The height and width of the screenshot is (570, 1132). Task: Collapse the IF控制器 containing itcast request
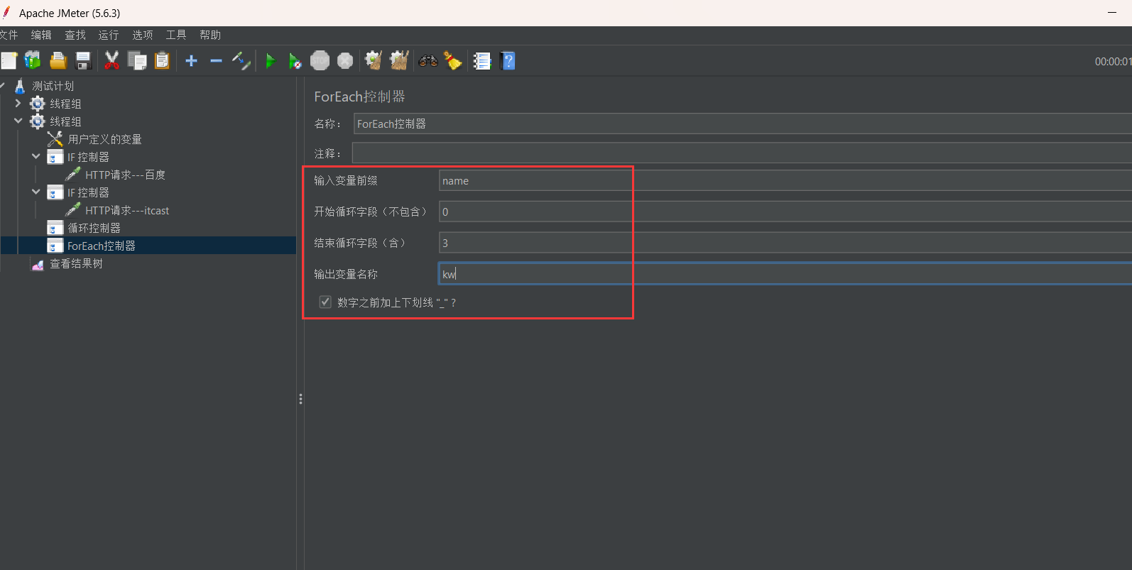pos(36,192)
